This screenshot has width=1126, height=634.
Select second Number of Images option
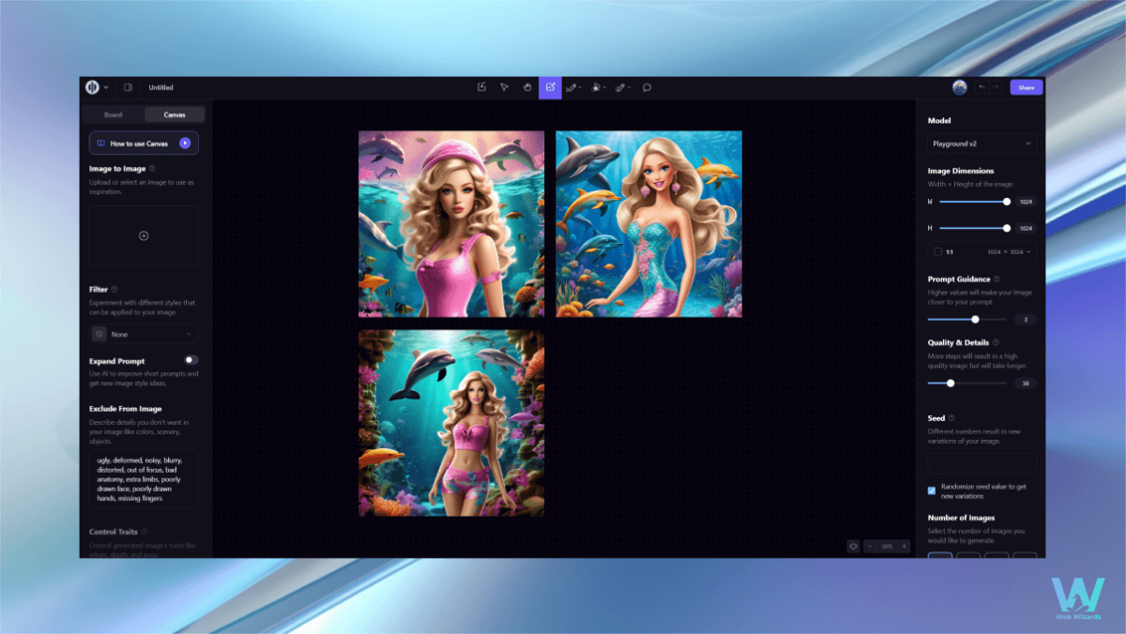(968, 555)
